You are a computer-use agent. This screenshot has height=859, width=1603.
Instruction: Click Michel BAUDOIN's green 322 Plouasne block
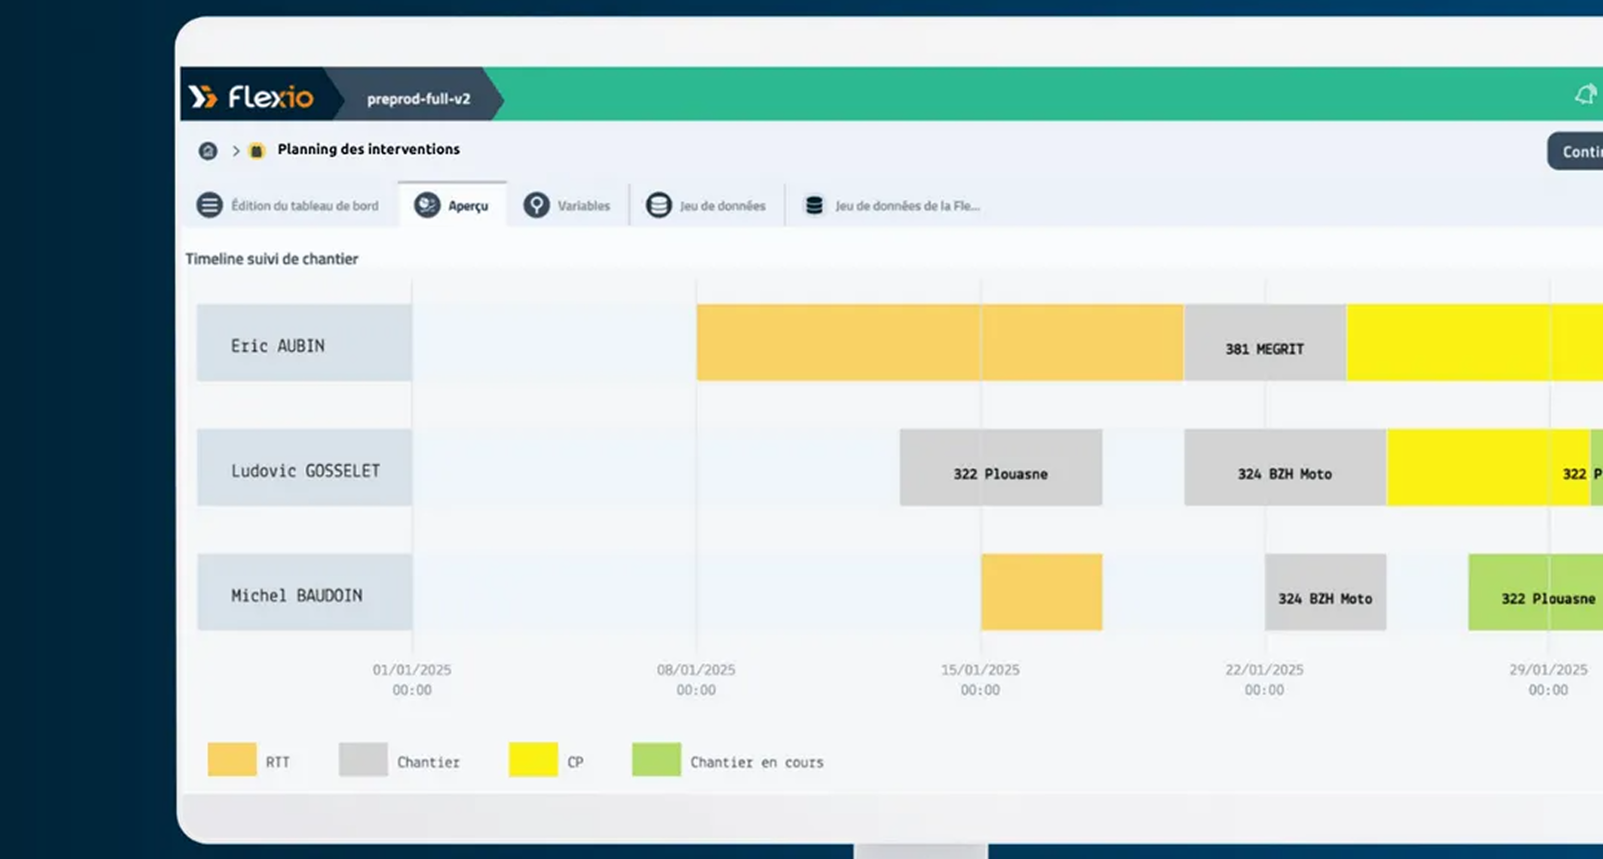(1536, 592)
